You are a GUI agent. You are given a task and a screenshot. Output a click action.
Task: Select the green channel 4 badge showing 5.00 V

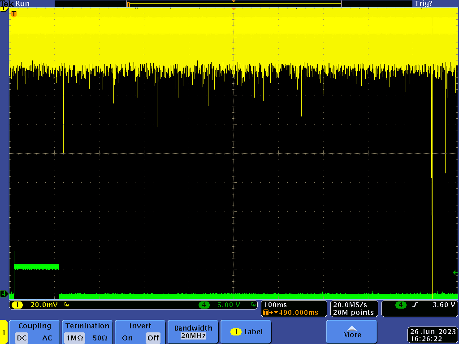click(205, 305)
